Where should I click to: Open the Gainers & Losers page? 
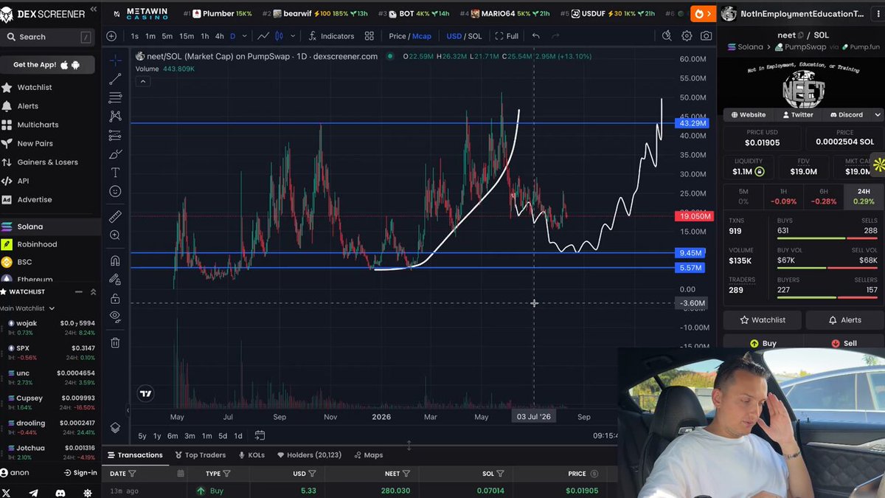coord(47,162)
